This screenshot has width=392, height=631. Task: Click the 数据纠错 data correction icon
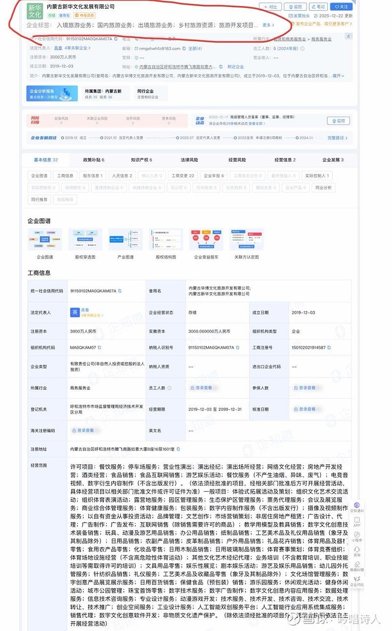pyautogui.click(x=357, y=564)
